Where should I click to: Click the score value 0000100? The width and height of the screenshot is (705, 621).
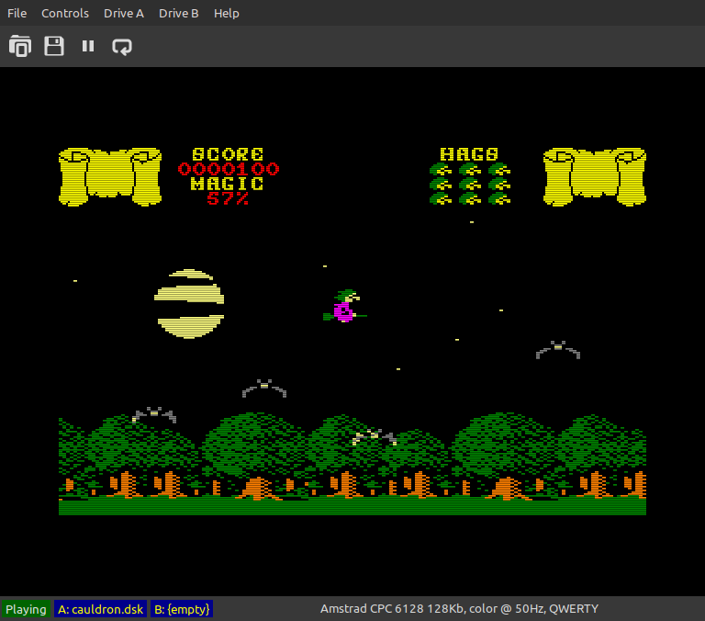[229, 169]
